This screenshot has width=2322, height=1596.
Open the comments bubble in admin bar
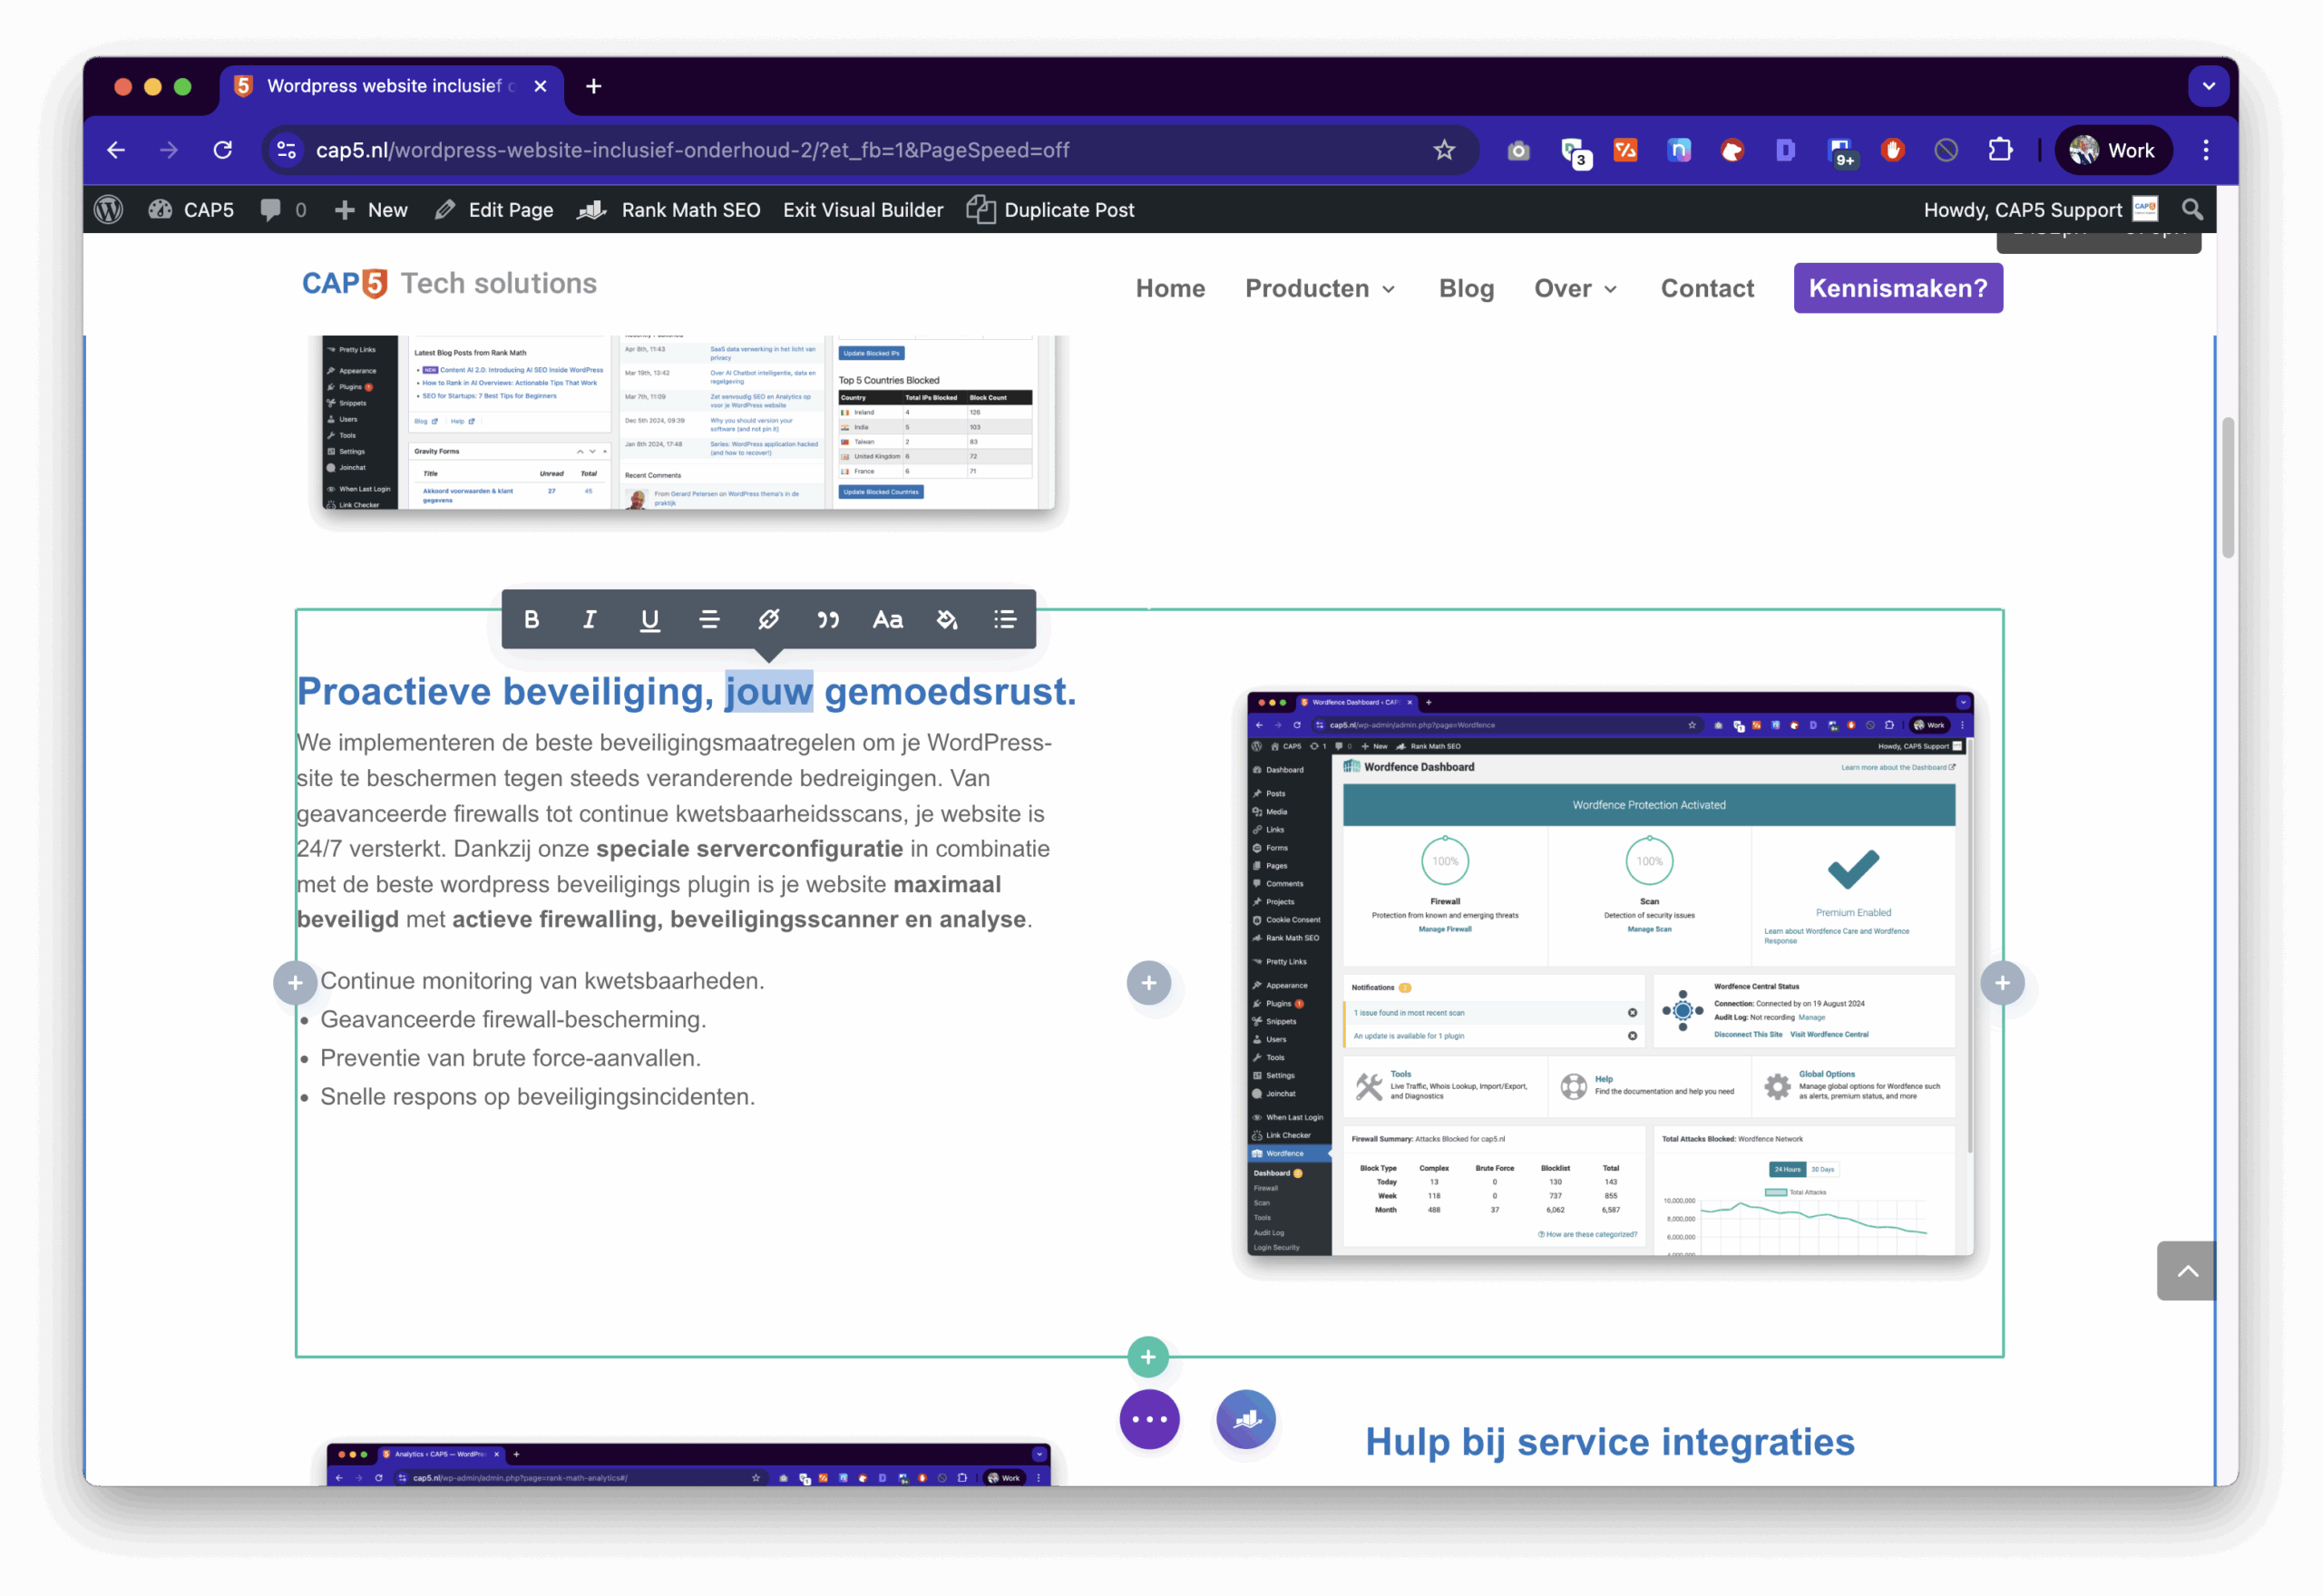point(282,209)
